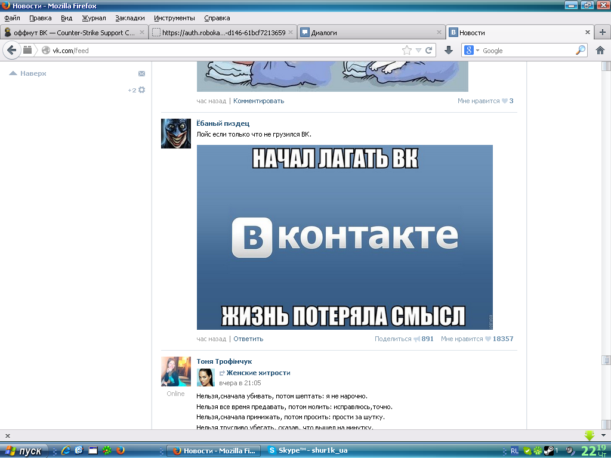Open the Женские хитрости community link
This screenshot has height=458, width=611.
(258, 373)
